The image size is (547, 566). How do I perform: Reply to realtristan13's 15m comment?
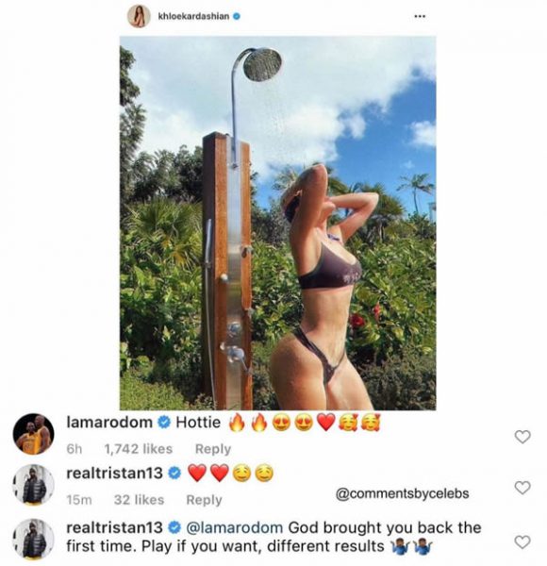pos(204,500)
